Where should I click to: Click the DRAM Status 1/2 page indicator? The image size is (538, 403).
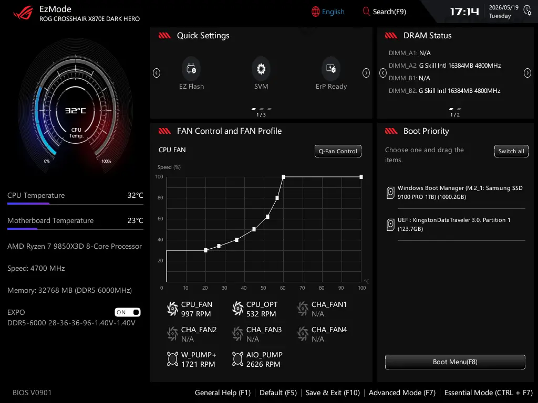point(455,112)
